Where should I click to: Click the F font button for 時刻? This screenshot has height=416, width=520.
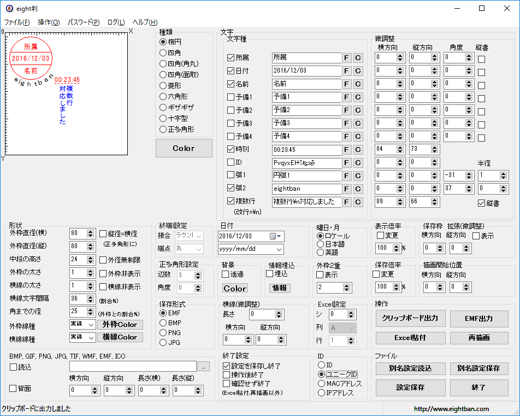pyautogui.click(x=346, y=149)
